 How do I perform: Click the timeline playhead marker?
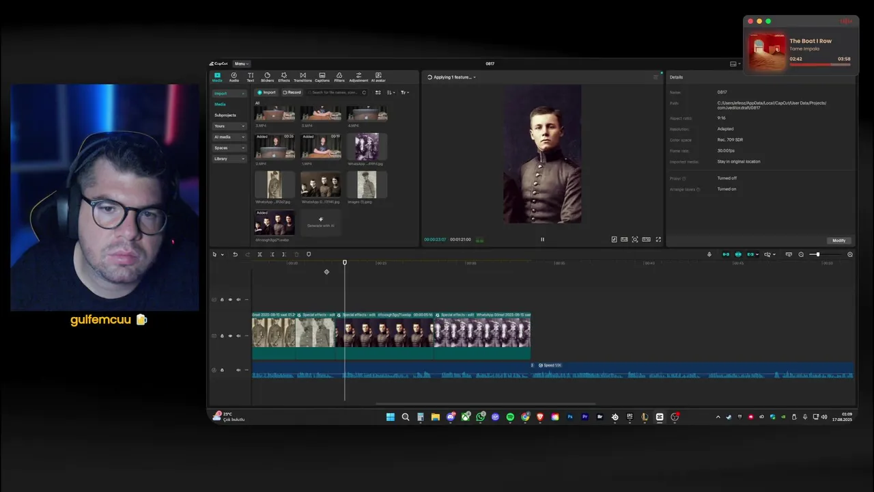pyautogui.click(x=345, y=262)
